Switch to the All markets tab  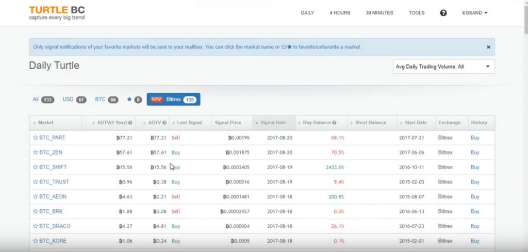tap(43, 99)
